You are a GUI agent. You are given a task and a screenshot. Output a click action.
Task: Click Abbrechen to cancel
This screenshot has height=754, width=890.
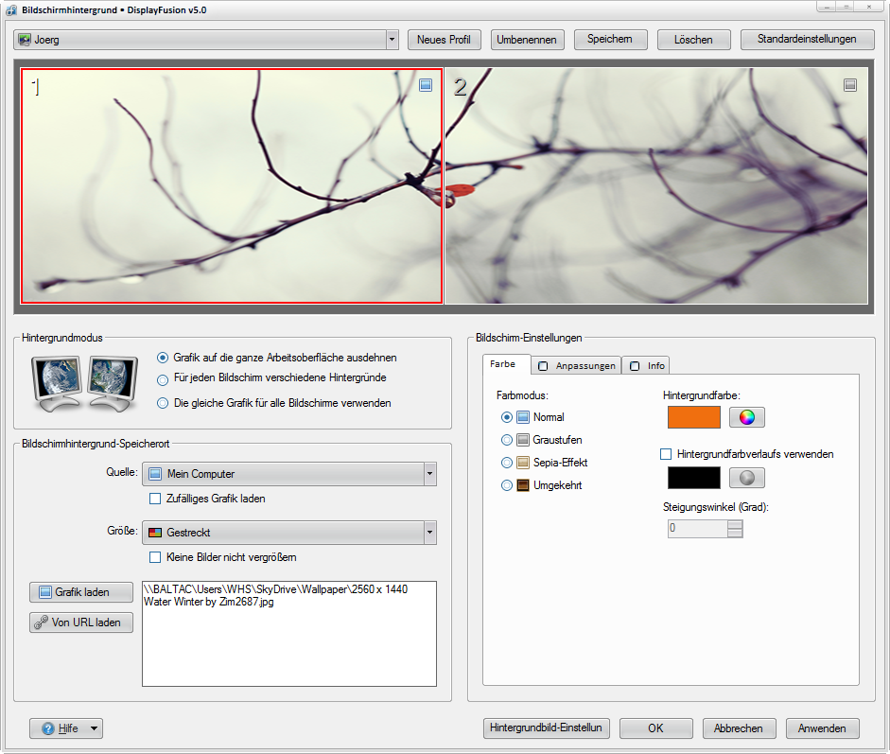pyautogui.click(x=739, y=728)
